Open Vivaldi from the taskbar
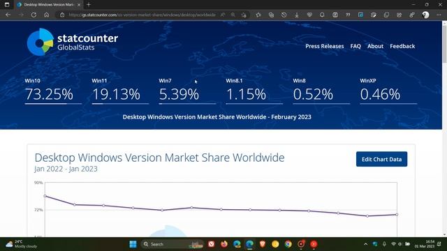 pos(211,244)
